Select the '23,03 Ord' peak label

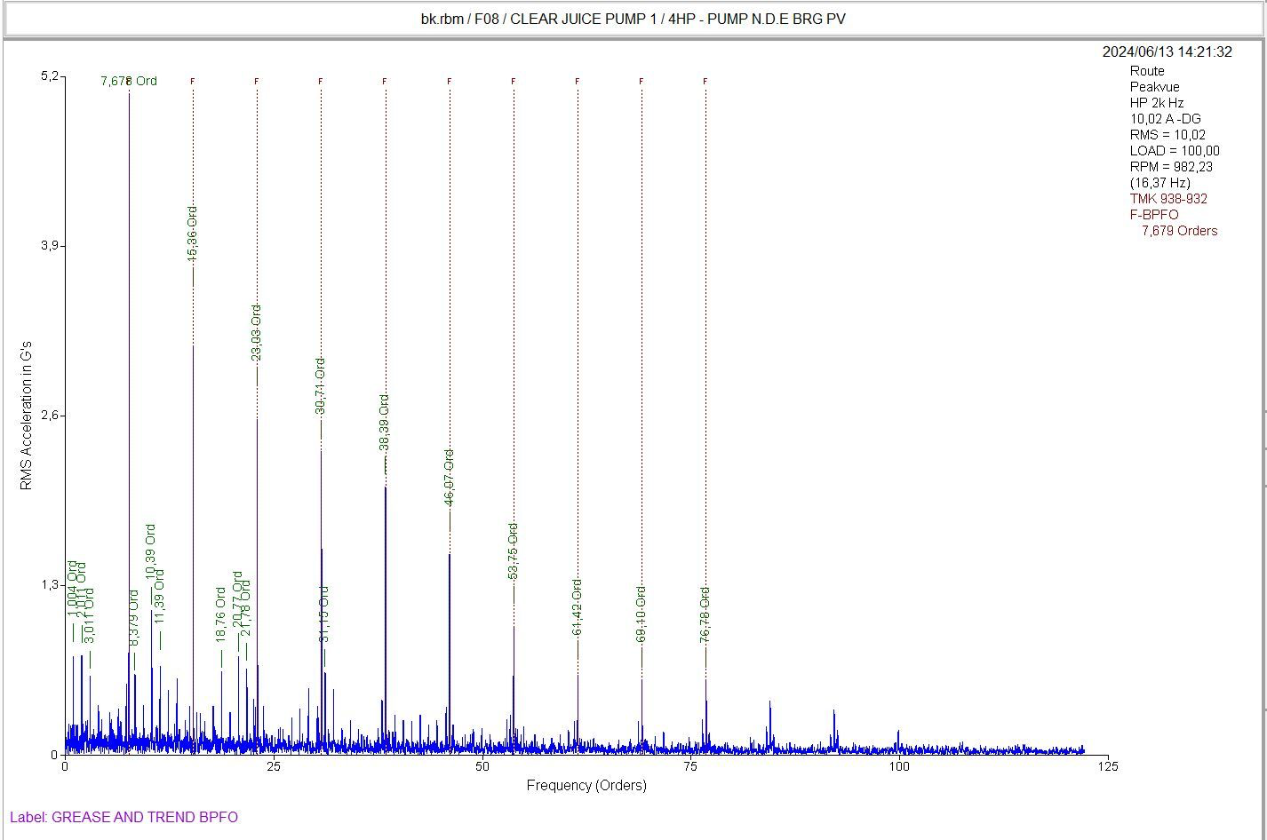pos(256,332)
